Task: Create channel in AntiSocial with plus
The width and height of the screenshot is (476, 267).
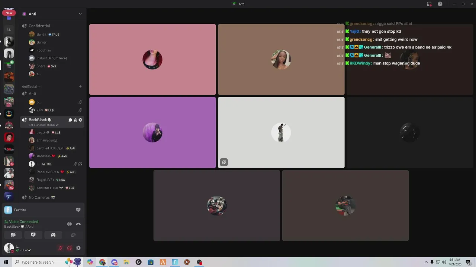Action: 80,86
